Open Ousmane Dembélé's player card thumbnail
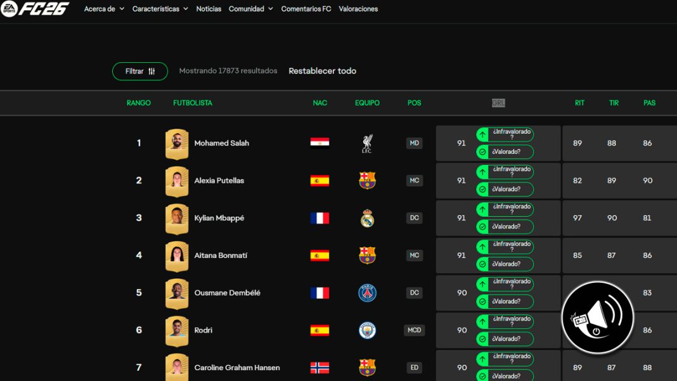The height and width of the screenshot is (381, 677). (177, 294)
